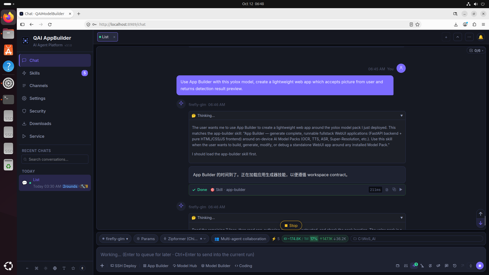Click the Stop button
Image resolution: width=489 pixels, height=275 pixels.
[x=291, y=225]
